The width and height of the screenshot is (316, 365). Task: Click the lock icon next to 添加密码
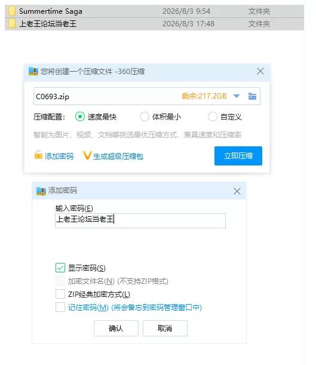38,155
